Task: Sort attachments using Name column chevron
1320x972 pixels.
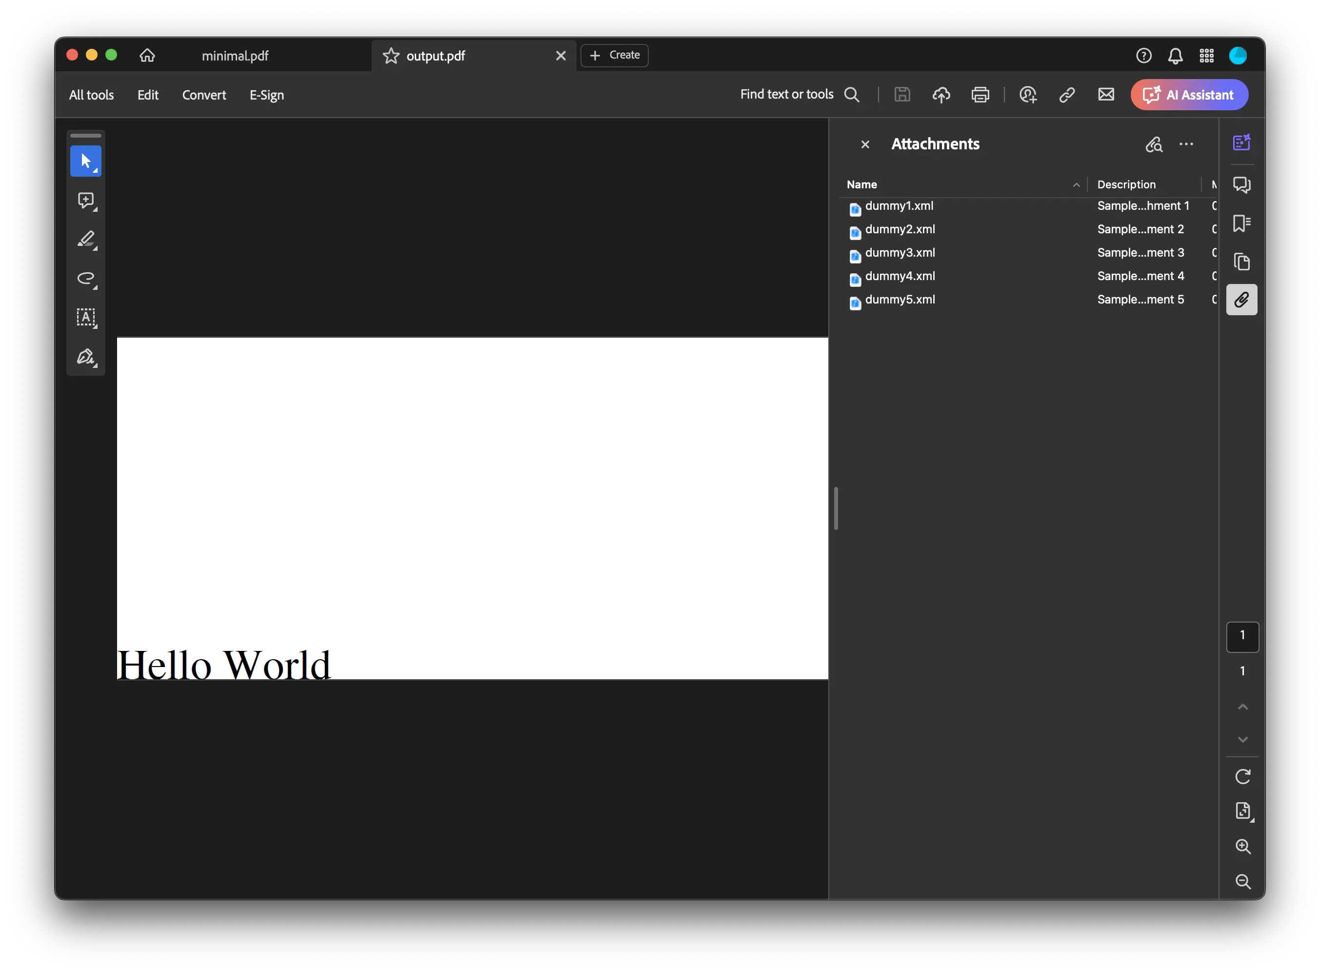Action: (x=1077, y=184)
